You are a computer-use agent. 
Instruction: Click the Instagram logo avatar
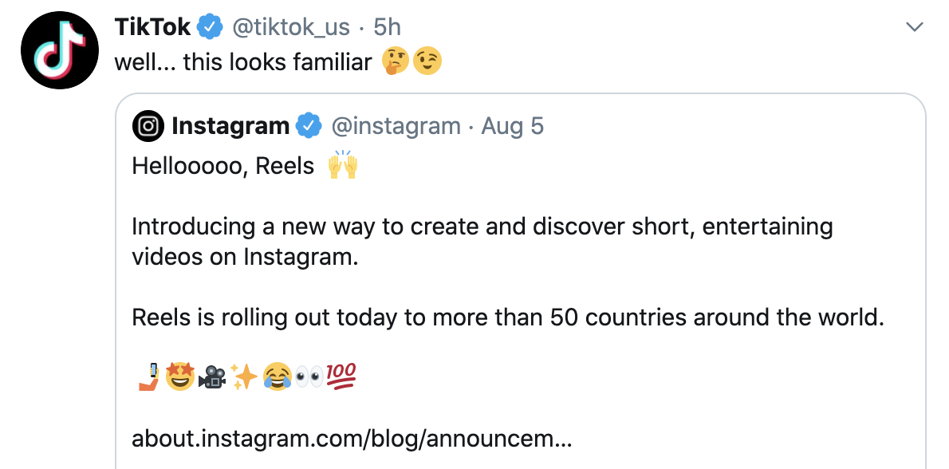tap(148, 126)
